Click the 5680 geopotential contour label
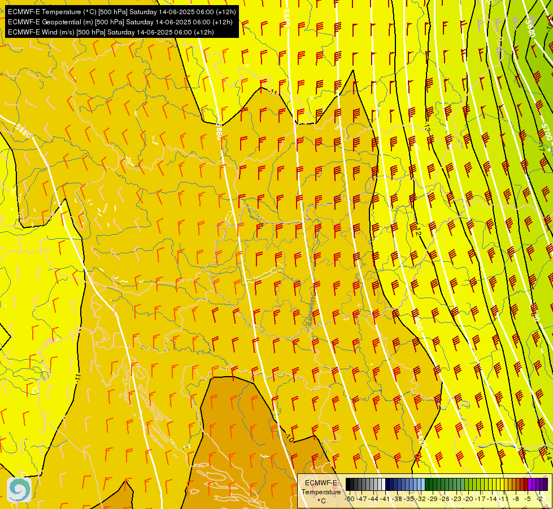This screenshot has width=553, height=509. (530, 28)
